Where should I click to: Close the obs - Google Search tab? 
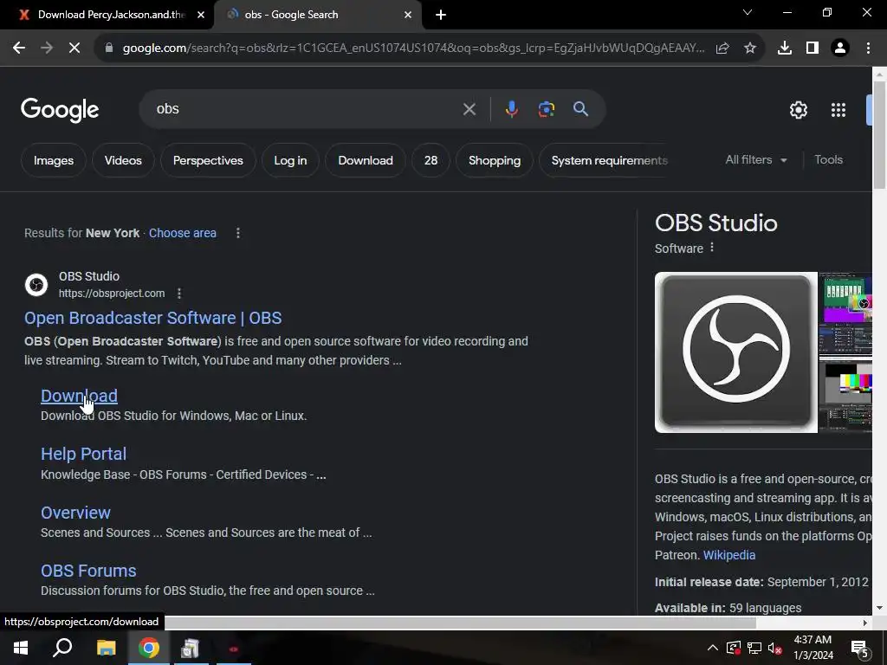click(x=408, y=15)
